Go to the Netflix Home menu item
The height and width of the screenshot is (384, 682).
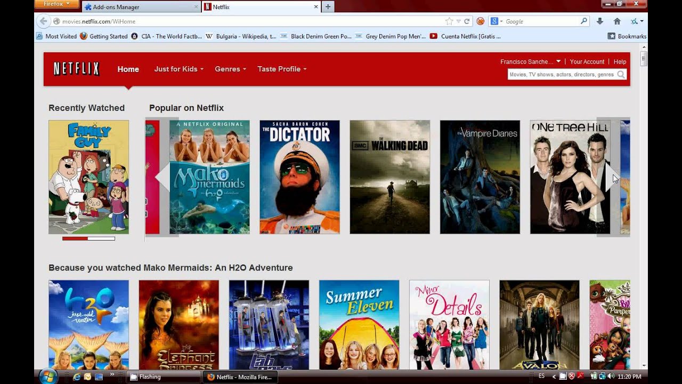tap(128, 69)
